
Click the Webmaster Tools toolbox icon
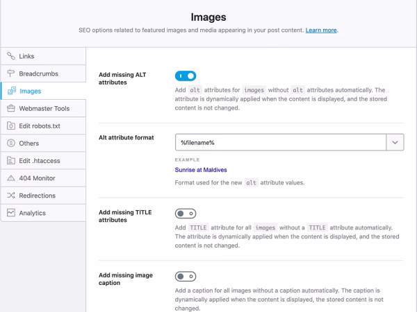click(11, 109)
